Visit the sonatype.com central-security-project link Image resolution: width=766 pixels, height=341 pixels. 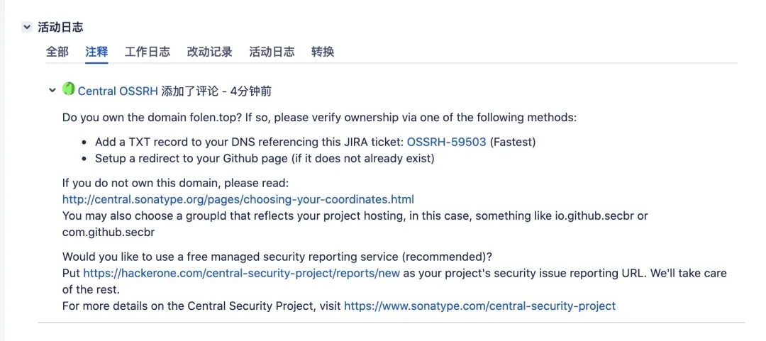(479, 306)
